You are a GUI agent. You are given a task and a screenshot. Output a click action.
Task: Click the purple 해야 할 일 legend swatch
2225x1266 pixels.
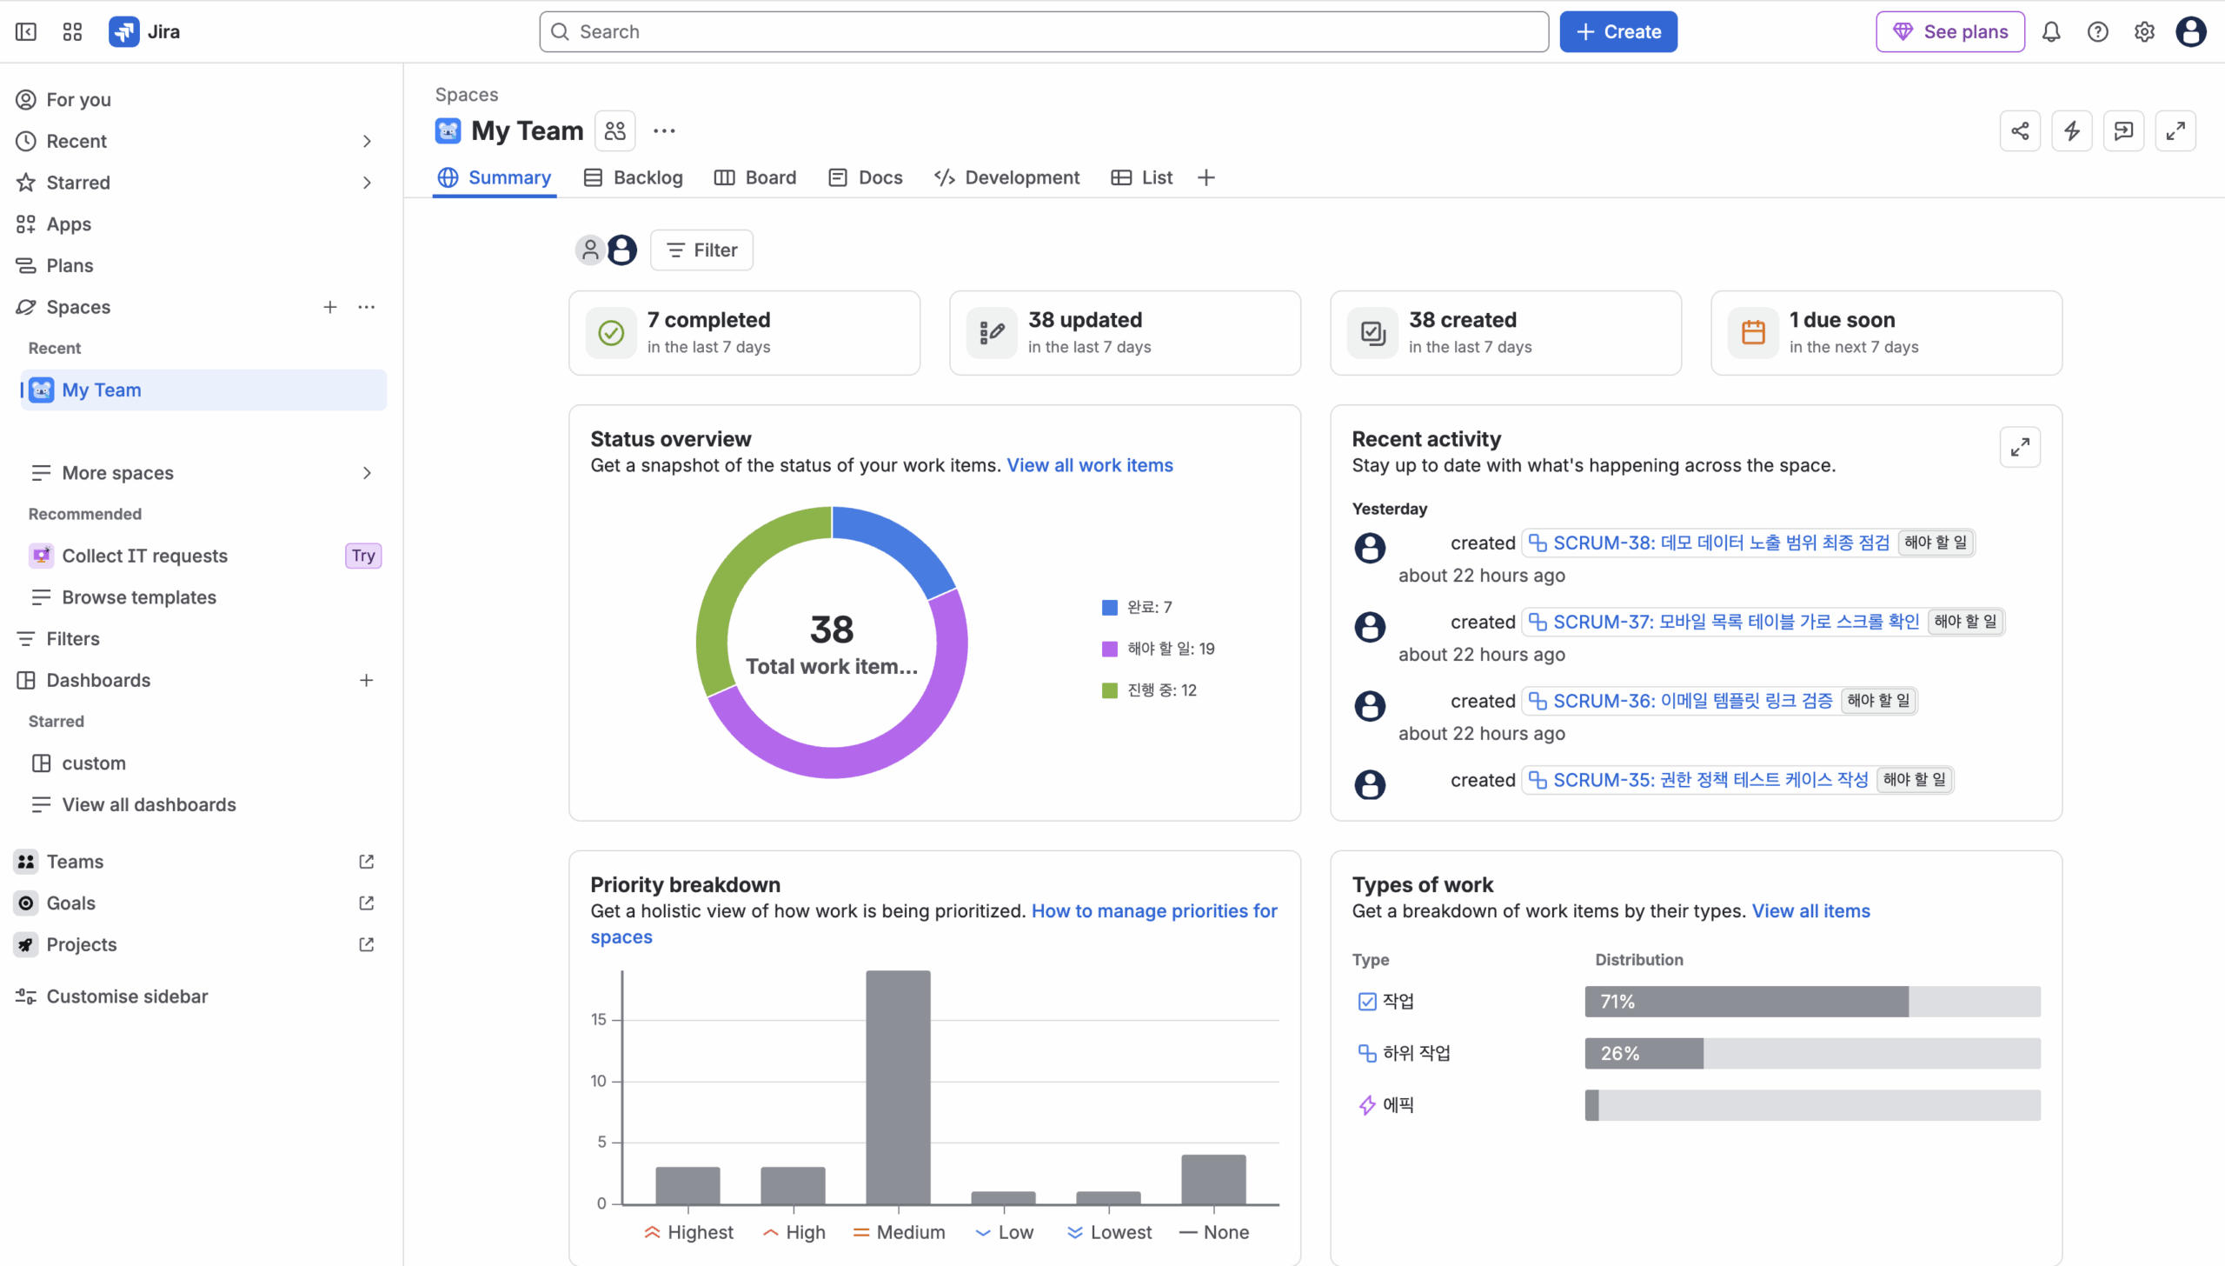pyautogui.click(x=1109, y=649)
